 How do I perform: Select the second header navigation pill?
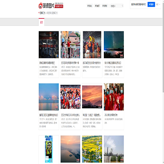point(97,6)
